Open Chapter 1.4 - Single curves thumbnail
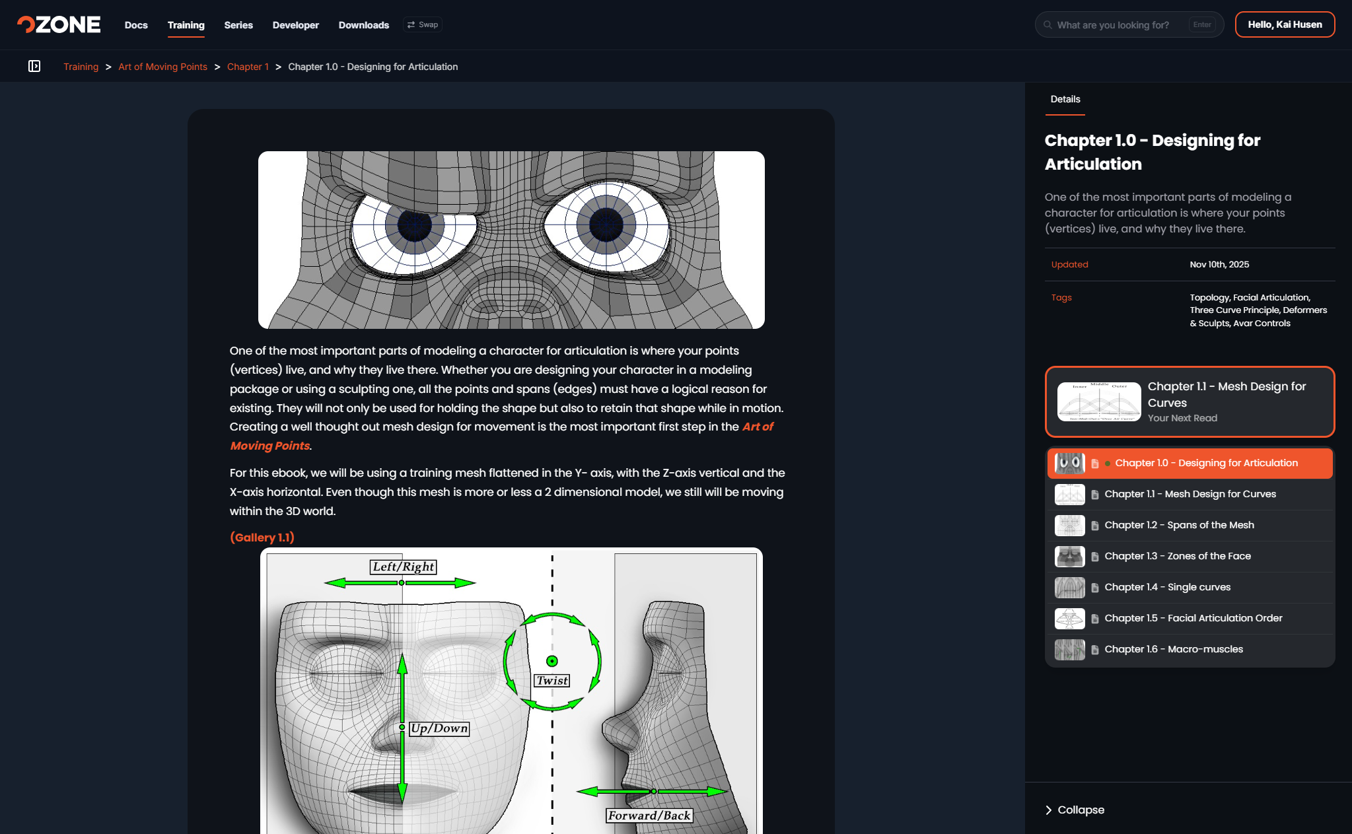1352x834 pixels. click(1070, 588)
